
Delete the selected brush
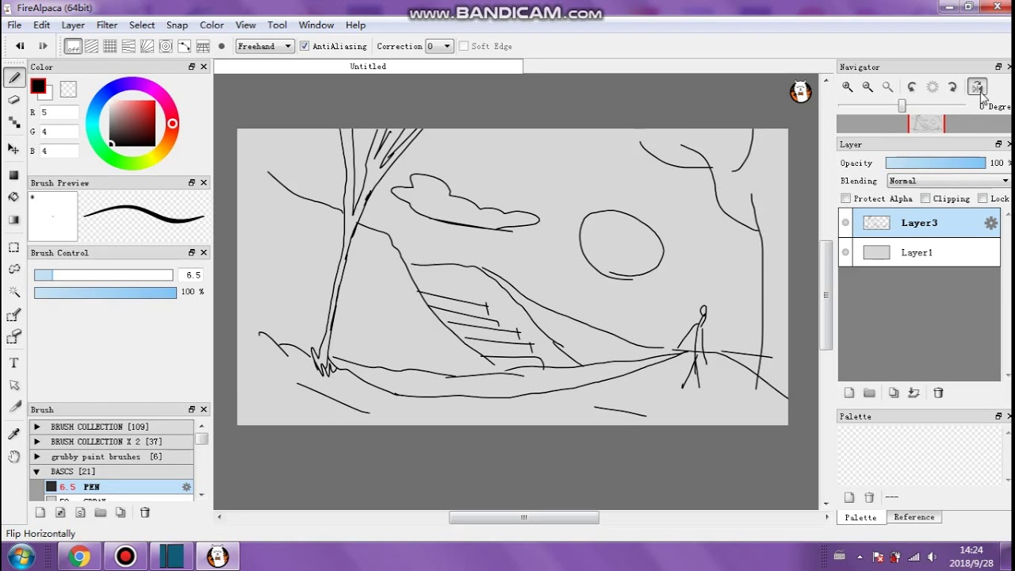(144, 512)
